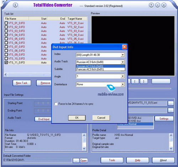Click Cancel in Dvd Input Info
The image size is (178, 167).
pyautogui.click(x=101, y=118)
